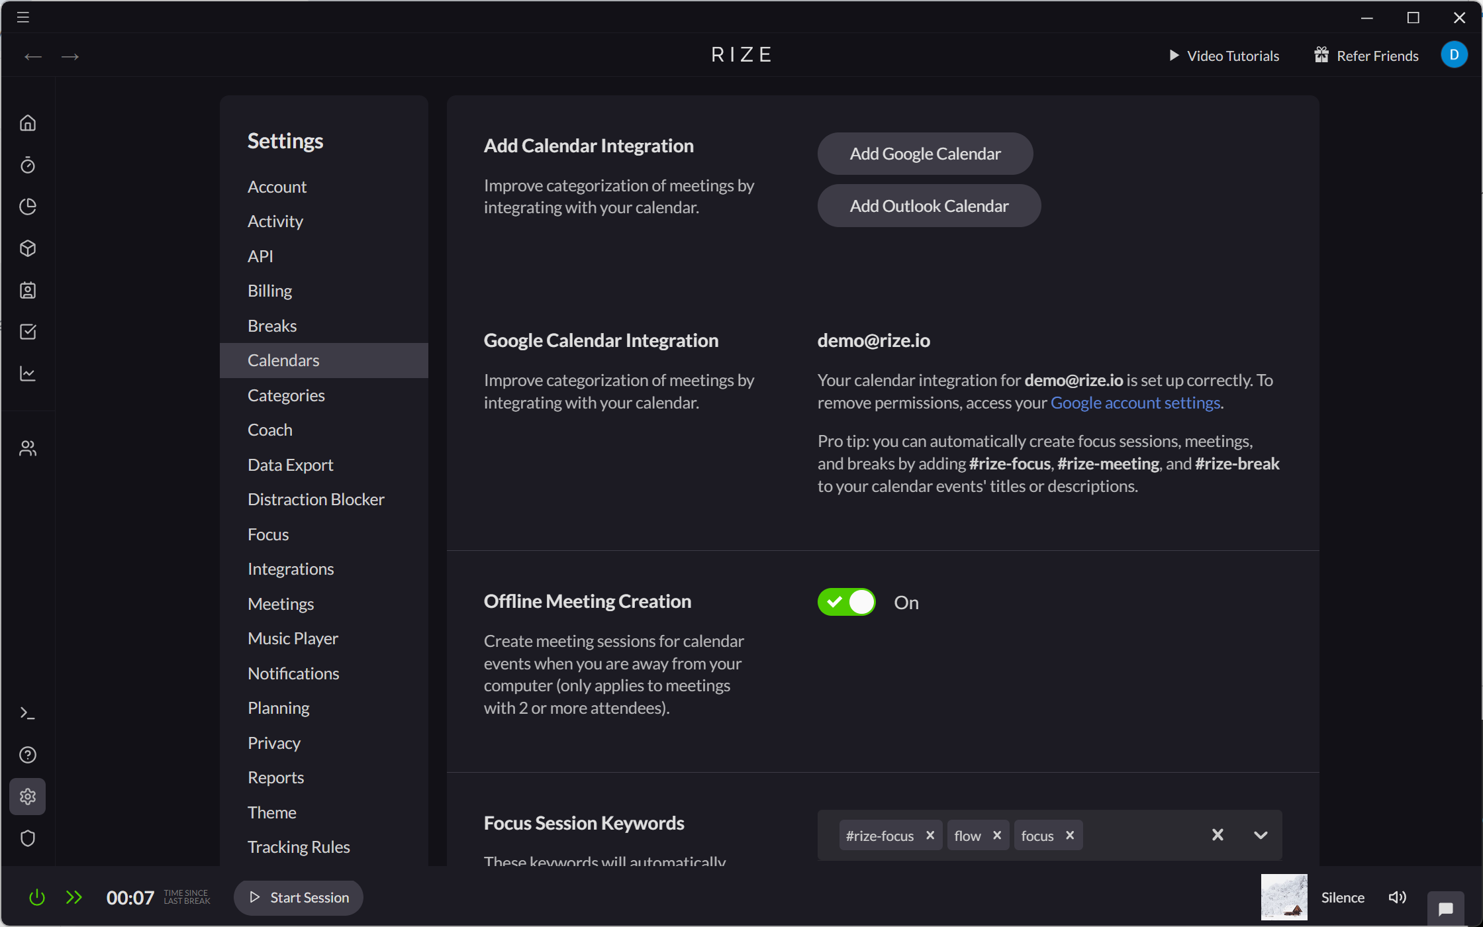Open the Google account settings link
This screenshot has height=927, width=1483.
pyautogui.click(x=1135, y=402)
